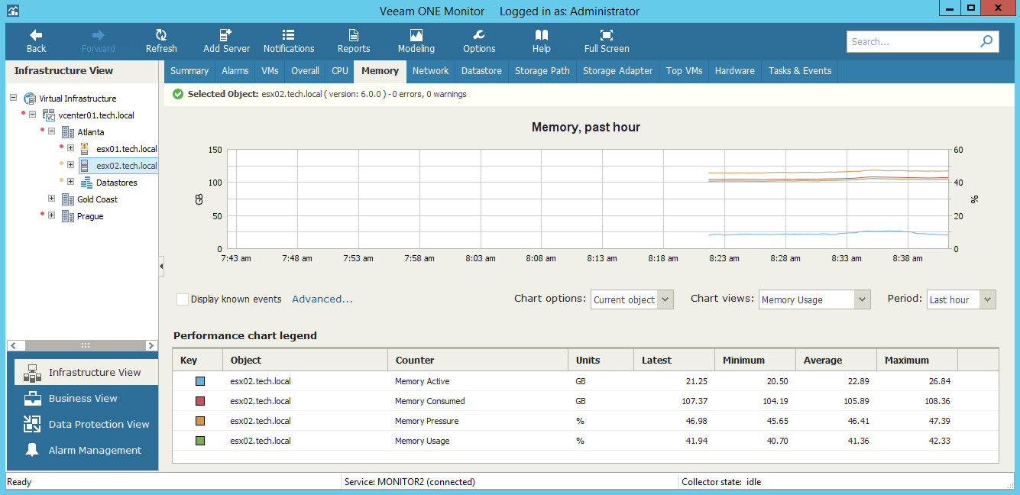The image size is (1020, 495).
Task: Sort legend by the Counter column header
Action: (x=478, y=360)
